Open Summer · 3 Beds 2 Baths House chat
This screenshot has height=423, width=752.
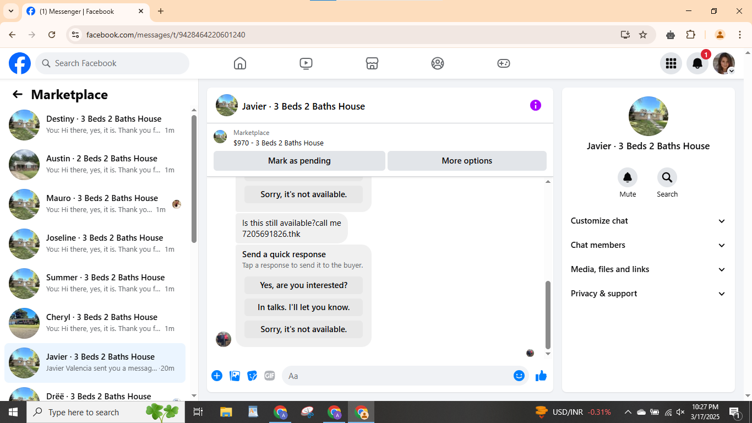(x=95, y=284)
